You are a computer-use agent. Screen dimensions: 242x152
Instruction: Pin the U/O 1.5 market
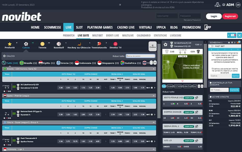pos(196,141)
